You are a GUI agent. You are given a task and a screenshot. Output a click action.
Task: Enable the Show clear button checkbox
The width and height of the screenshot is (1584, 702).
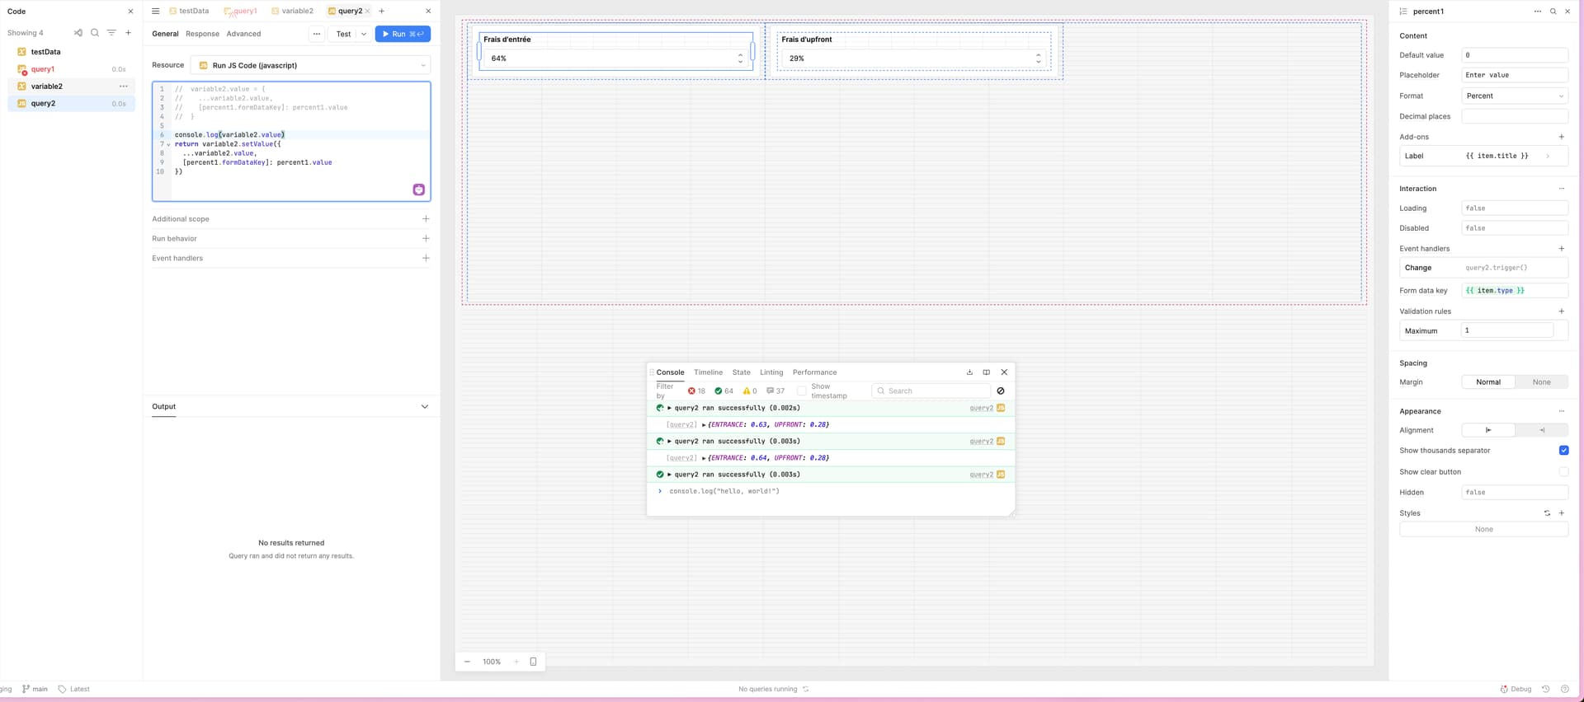click(x=1563, y=472)
